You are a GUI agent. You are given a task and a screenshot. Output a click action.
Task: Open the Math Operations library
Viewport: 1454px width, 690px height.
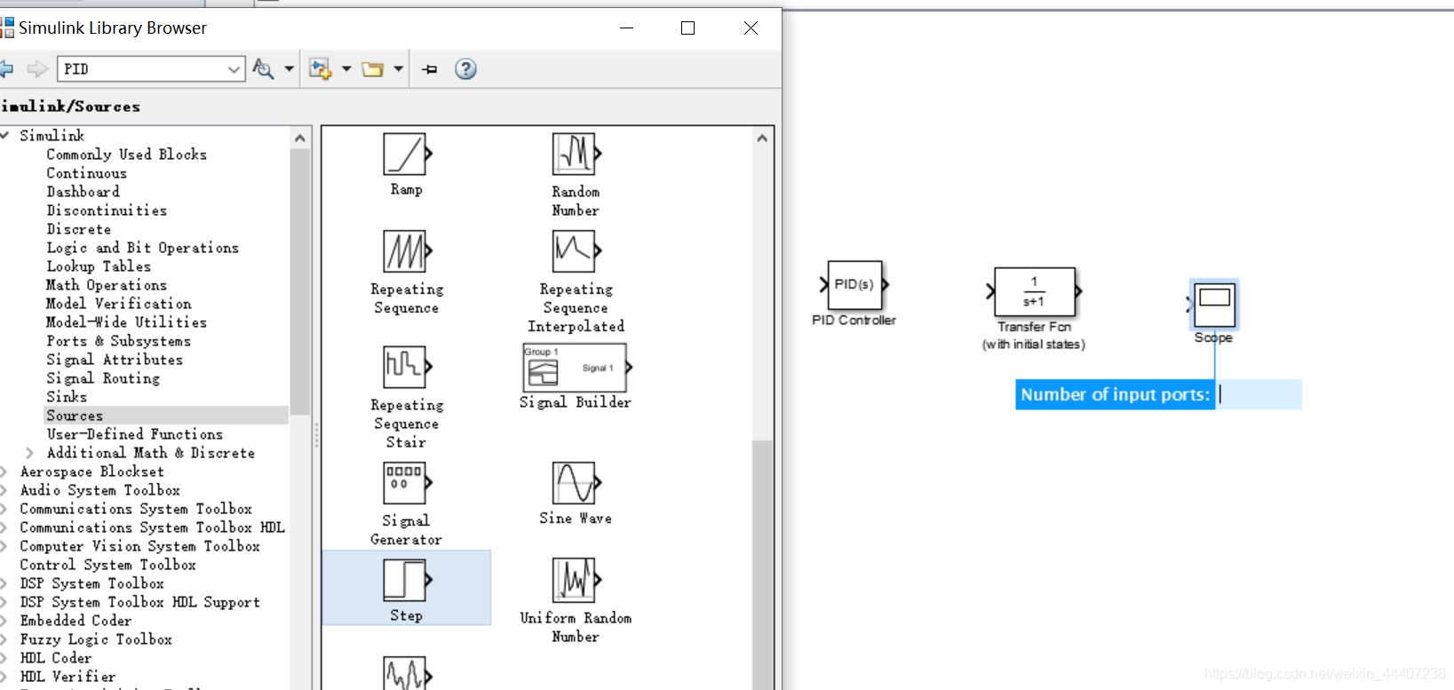[107, 285]
